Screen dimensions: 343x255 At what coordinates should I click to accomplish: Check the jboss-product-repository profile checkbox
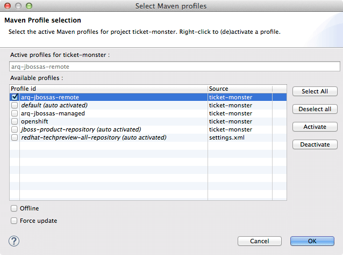(15, 129)
